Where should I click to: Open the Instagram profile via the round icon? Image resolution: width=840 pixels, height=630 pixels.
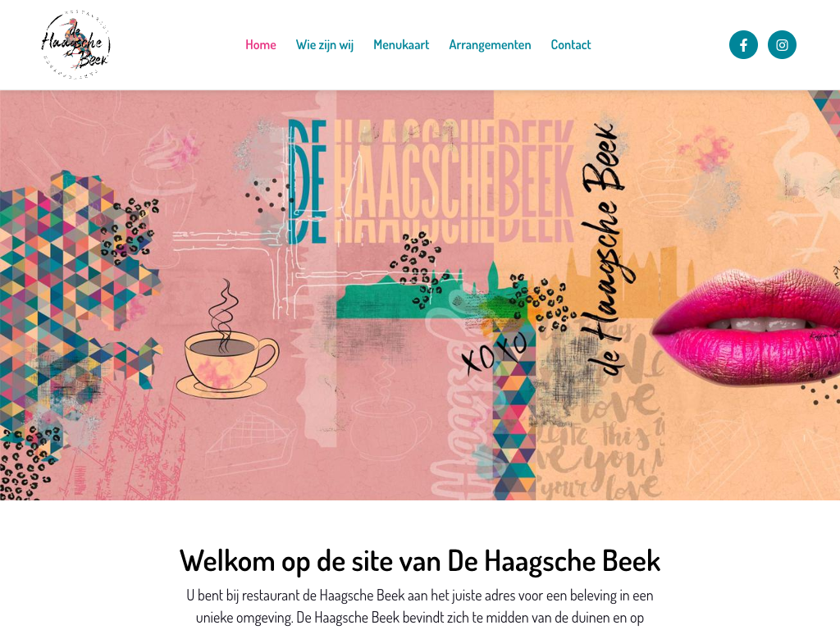[x=782, y=45]
